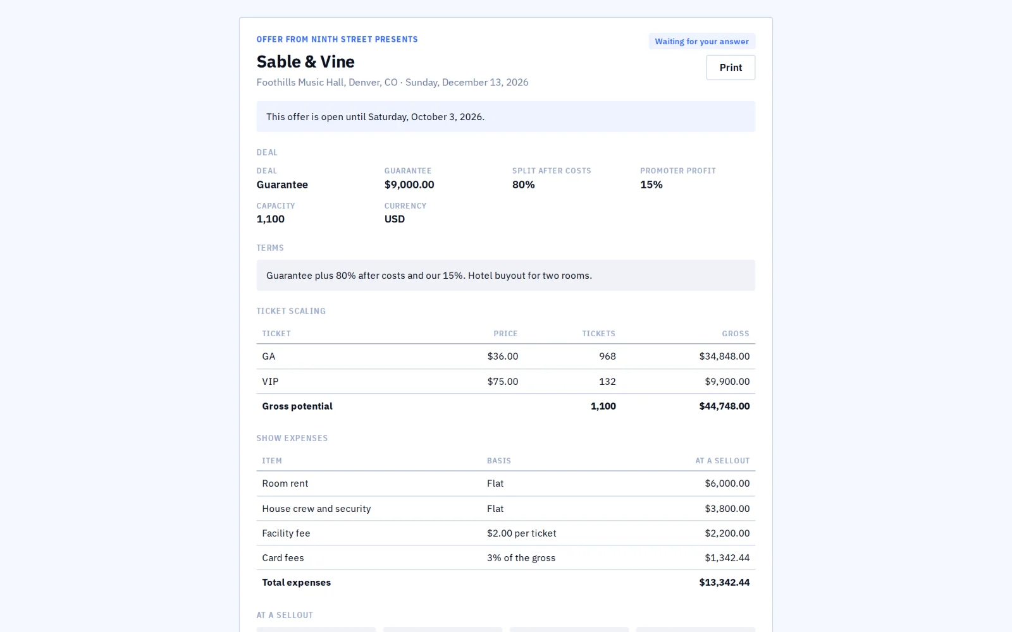Select the GA price '$36.00'
This screenshot has width=1012, height=632.
pyautogui.click(x=503, y=356)
